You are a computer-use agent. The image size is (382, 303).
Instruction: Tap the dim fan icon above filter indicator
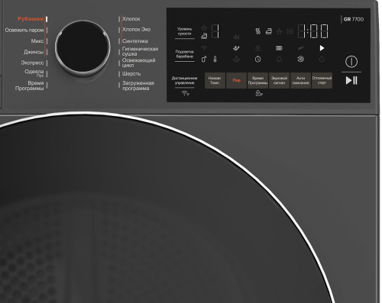[236, 37]
